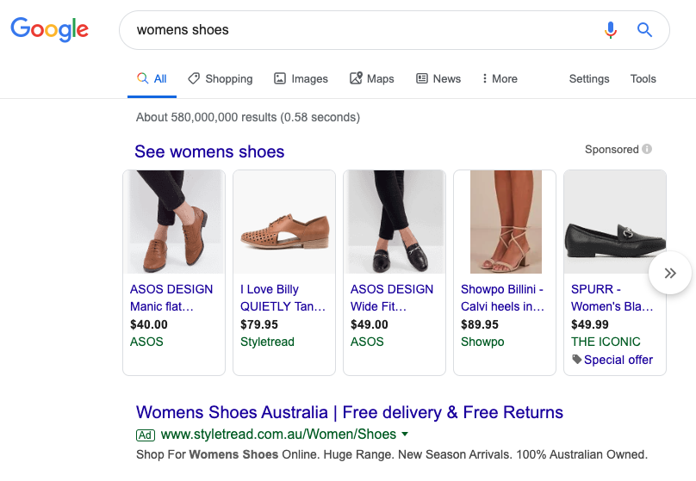Click the tan brogue shoes image
This screenshot has width=696, height=481.
(174, 222)
